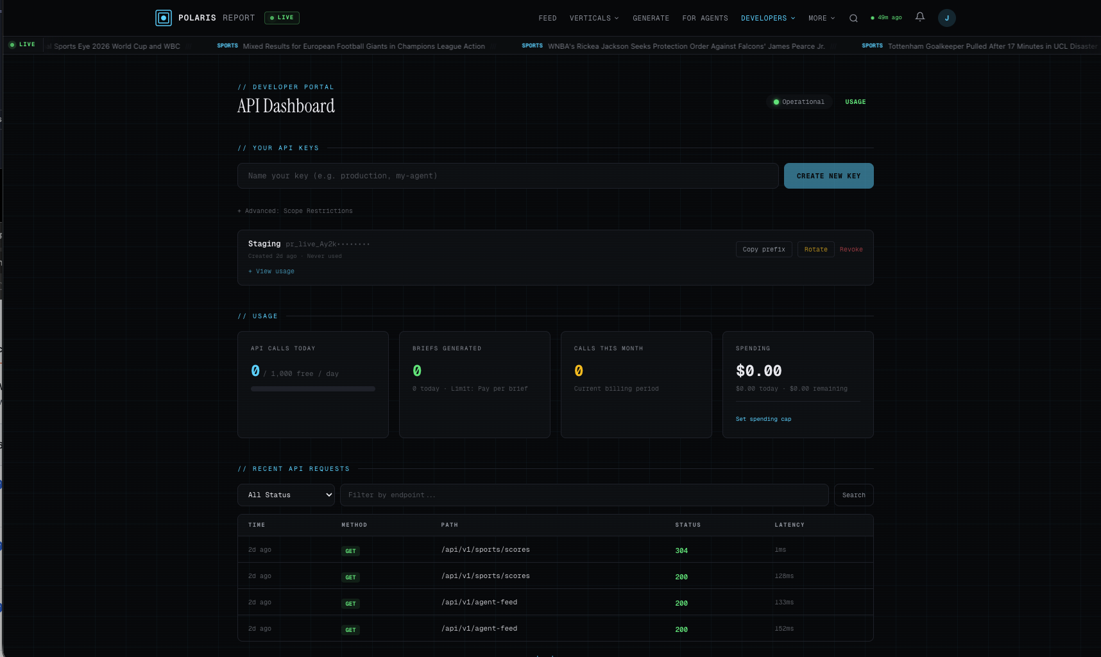The width and height of the screenshot is (1101, 657).
Task: Click the STATUS column header
Action: [x=688, y=525]
